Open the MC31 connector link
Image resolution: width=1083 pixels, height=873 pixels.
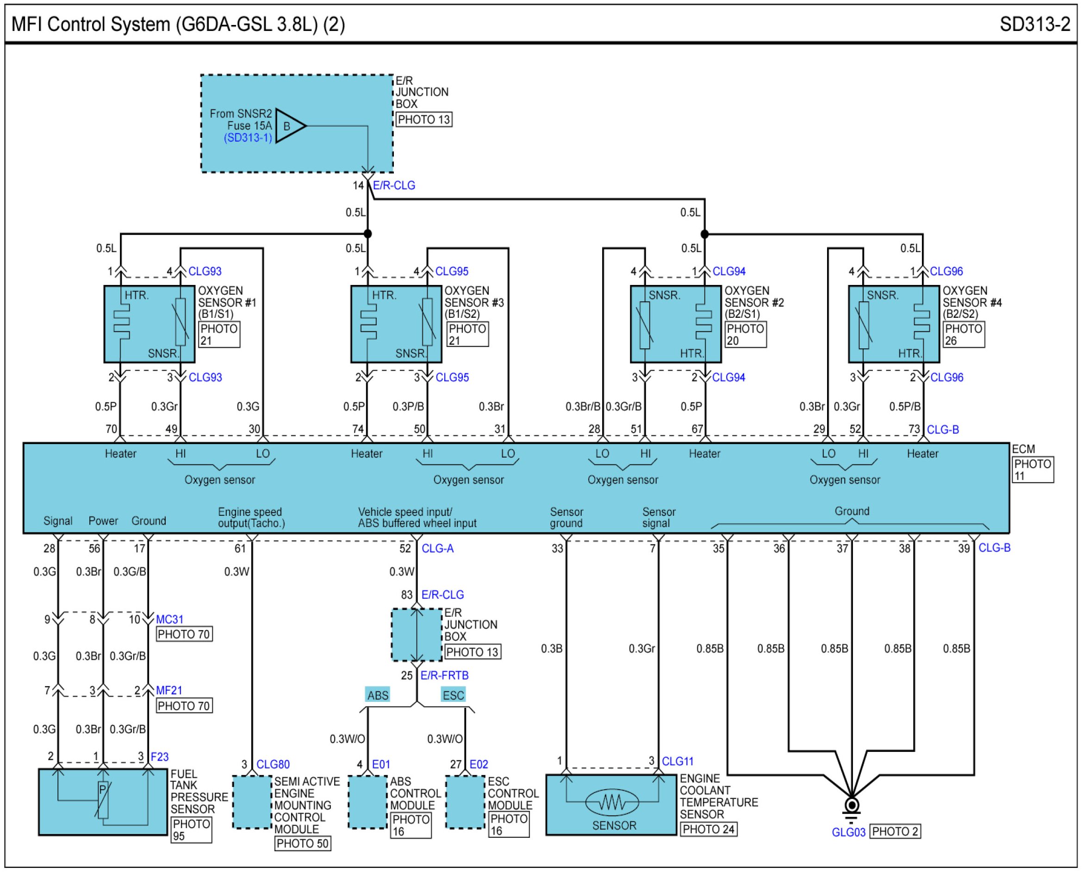(169, 619)
